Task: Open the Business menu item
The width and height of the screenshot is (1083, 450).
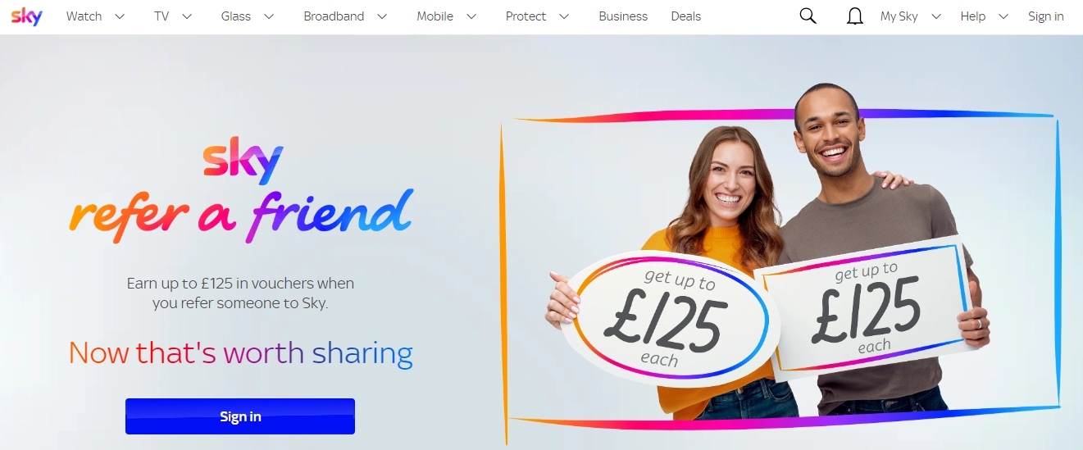Action: pyautogui.click(x=623, y=16)
